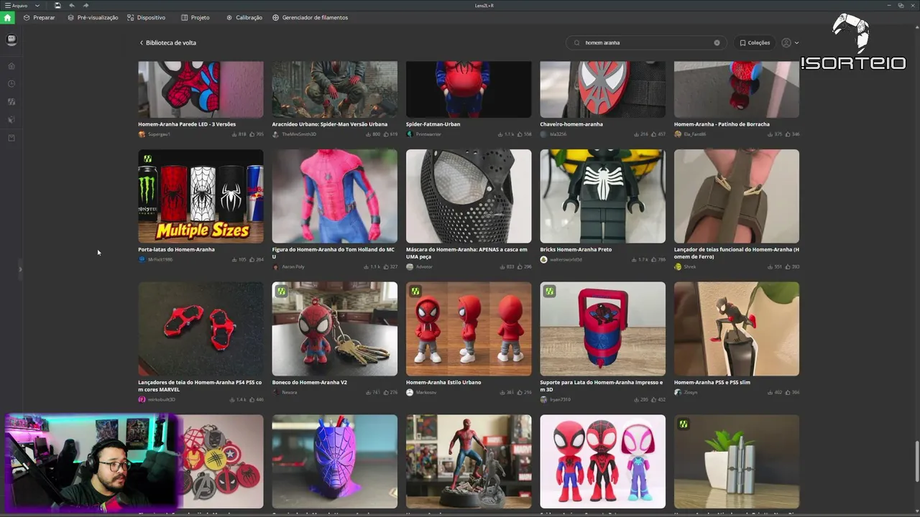Click the Ziosyn author avatar

click(678, 393)
